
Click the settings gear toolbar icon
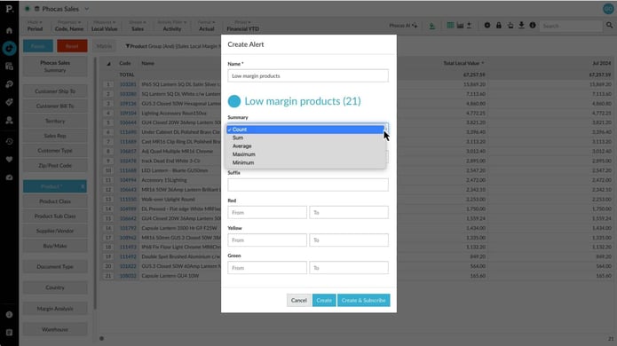point(487,26)
